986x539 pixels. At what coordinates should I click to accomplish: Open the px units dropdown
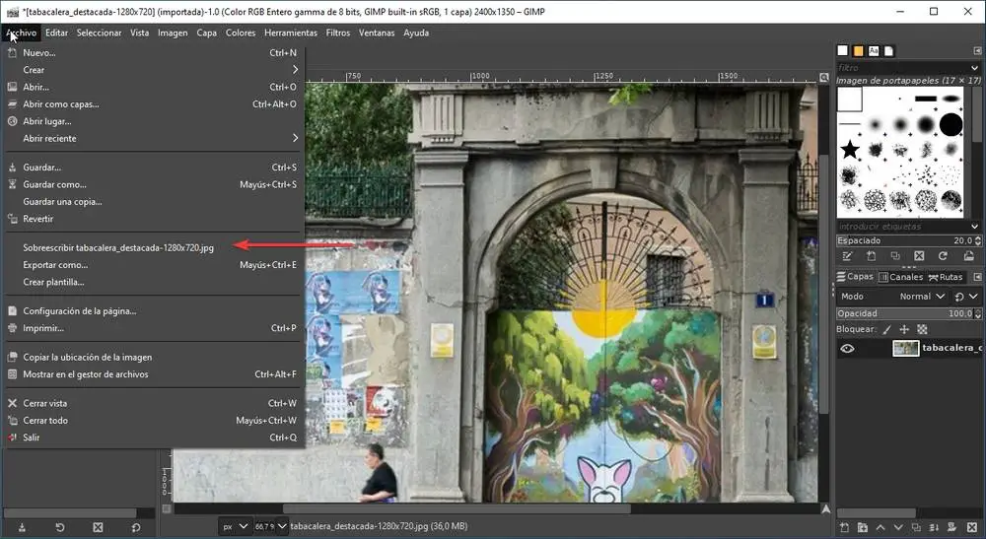pyautogui.click(x=235, y=526)
